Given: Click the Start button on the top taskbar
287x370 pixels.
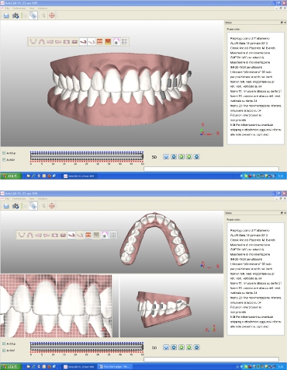Looking at the screenshot, I should tap(11, 176).
